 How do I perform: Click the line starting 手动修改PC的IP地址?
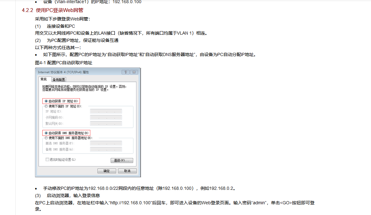click(x=140, y=188)
